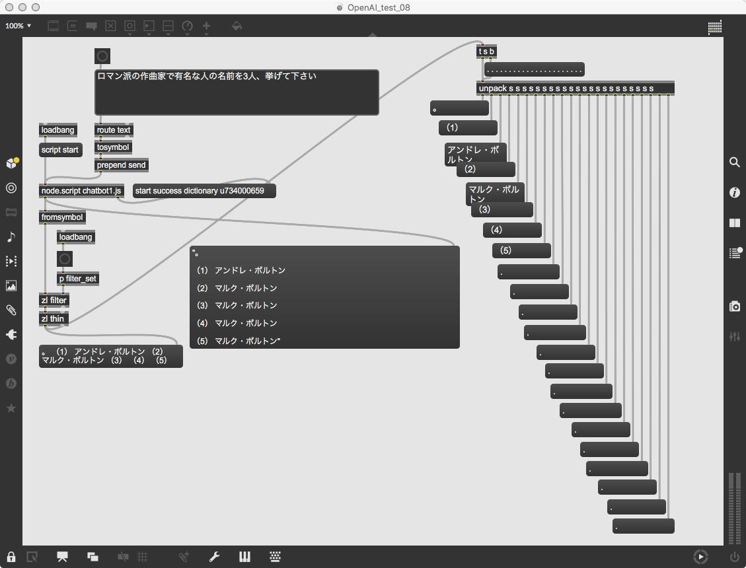746x568 pixels.
Task: Click the bang button above the Japanese text box
Action: tap(102, 56)
